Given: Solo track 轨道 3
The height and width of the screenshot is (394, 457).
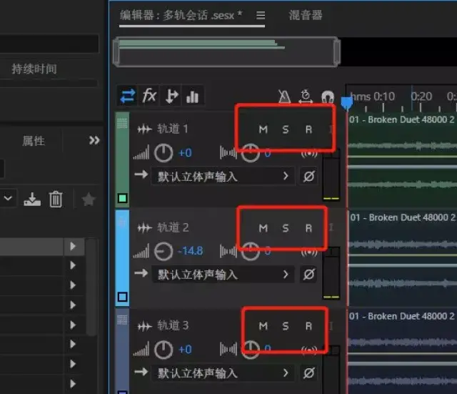Looking at the screenshot, I should tap(286, 325).
